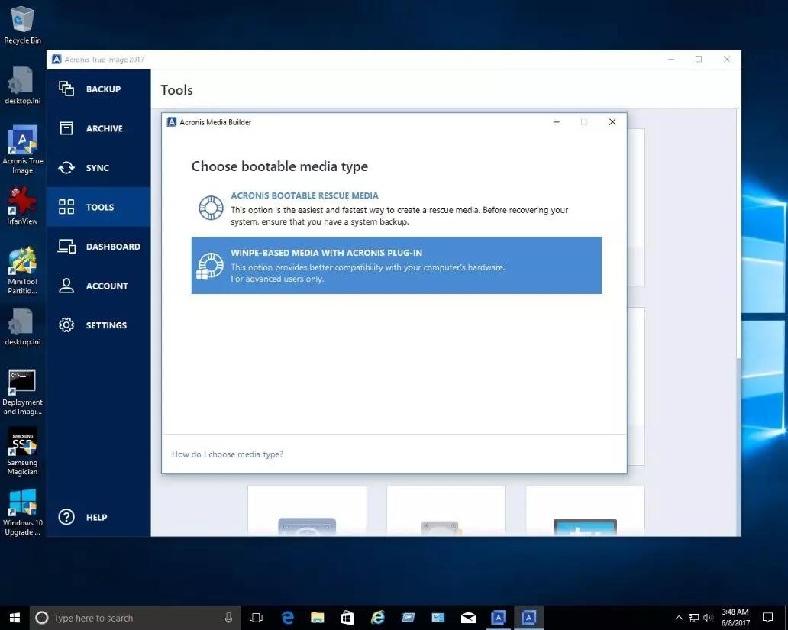Close the Acronis Media Builder dialog

click(x=612, y=122)
